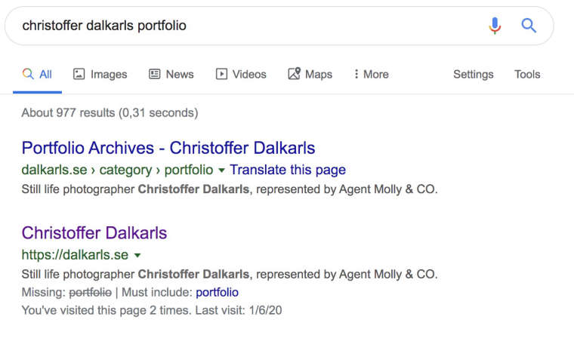Switch to the Videos results tab

pyautogui.click(x=249, y=74)
